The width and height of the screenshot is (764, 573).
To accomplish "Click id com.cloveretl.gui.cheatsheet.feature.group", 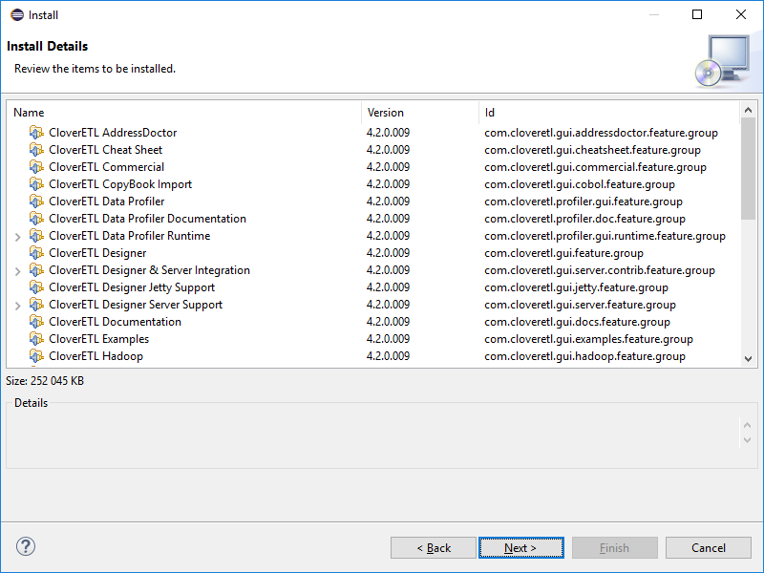I will click(592, 150).
